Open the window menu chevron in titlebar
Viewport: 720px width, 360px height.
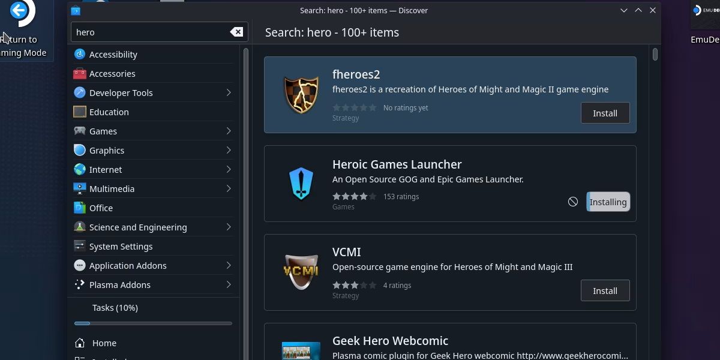pyautogui.click(x=624, y=10)
